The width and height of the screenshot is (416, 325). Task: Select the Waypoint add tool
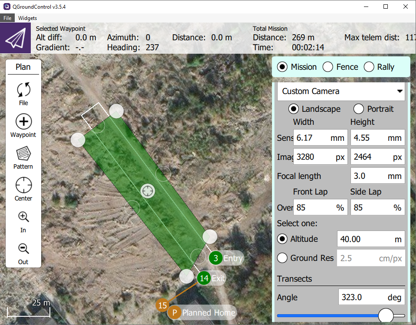point(23,126)
